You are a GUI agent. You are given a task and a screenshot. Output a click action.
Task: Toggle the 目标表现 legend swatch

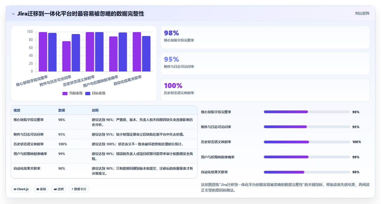coord(88,93)
